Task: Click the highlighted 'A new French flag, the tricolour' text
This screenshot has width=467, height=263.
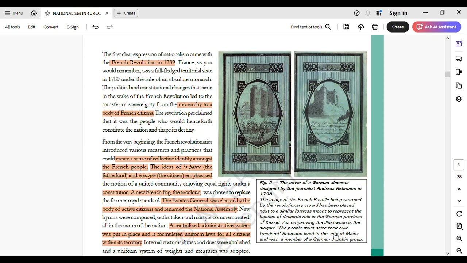Action: [x=165, y=192]
